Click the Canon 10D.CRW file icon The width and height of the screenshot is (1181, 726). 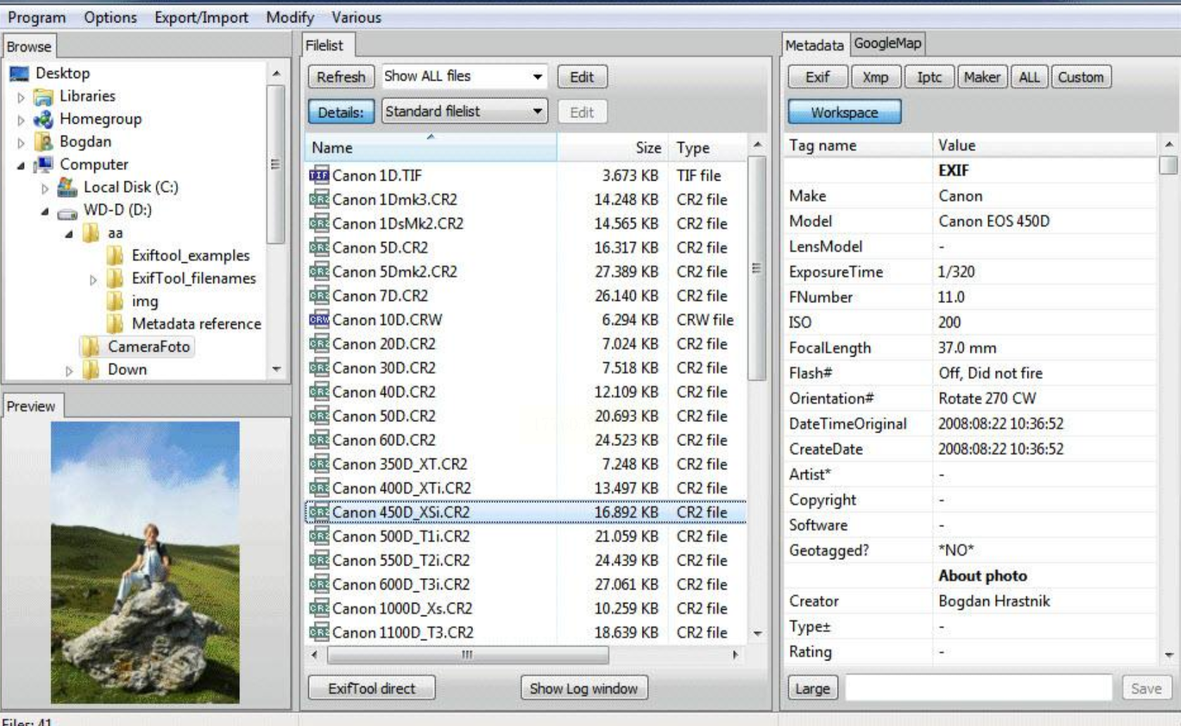[x=319, y=319]
